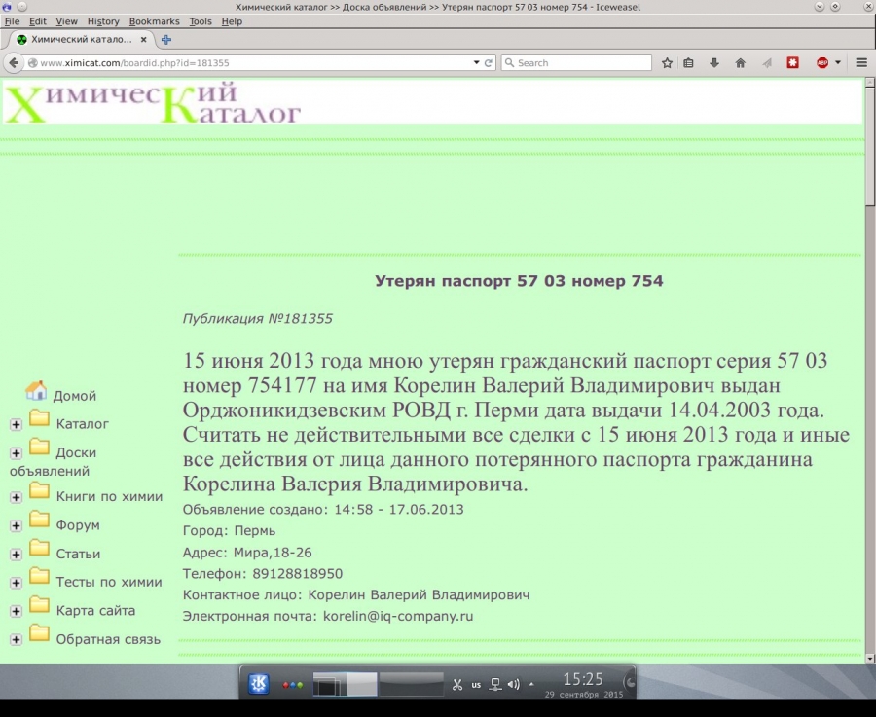Click the house icon next to Домой
Screen dimensions: 876x717
coord(36,391)
